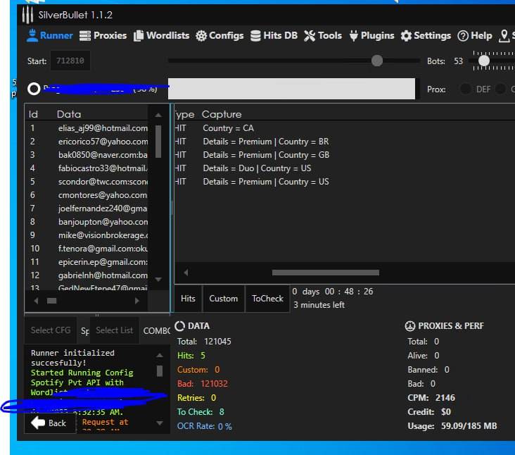
Task: Click the log panel scroll down arrow
Action: [x=160, y=423]
